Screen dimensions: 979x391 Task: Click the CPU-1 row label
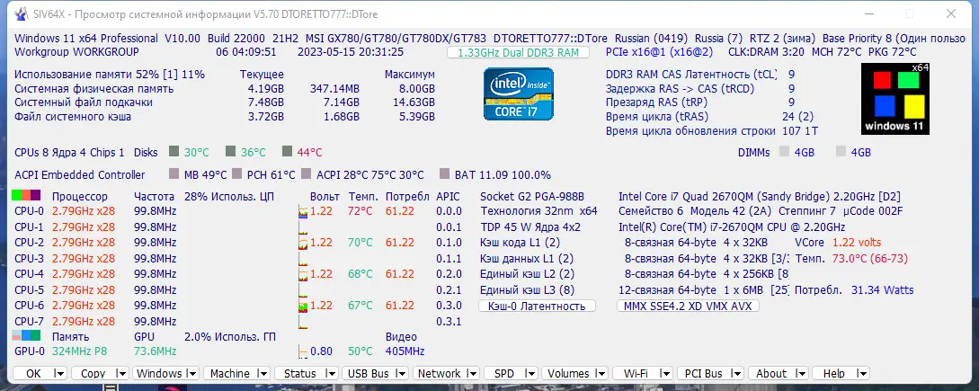[x=29, y=227]
